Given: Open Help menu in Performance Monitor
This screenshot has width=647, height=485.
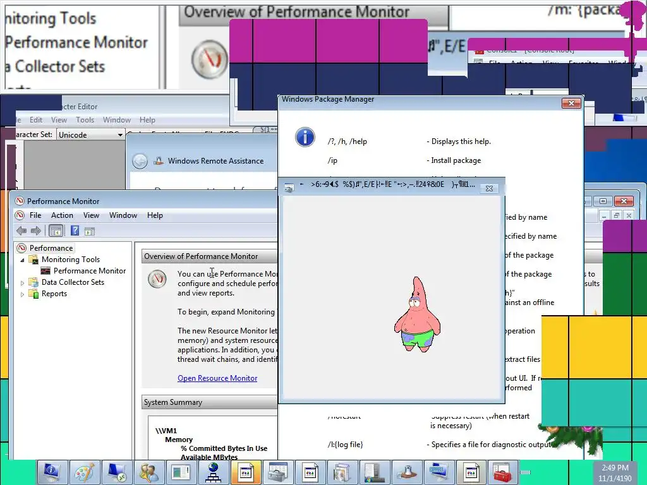Looking at the screenshot, I should (155, 215).
